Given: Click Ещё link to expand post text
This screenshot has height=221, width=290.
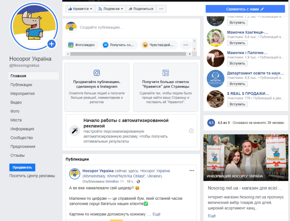Looking at the screenshot, I should (x=156, y=214).
